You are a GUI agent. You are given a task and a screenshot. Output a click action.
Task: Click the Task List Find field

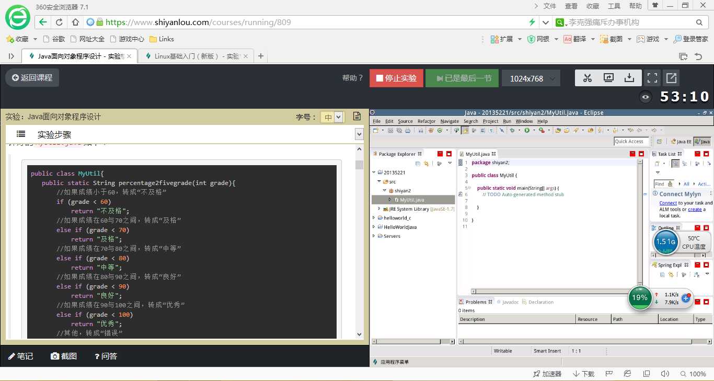(x=664, y=184)
